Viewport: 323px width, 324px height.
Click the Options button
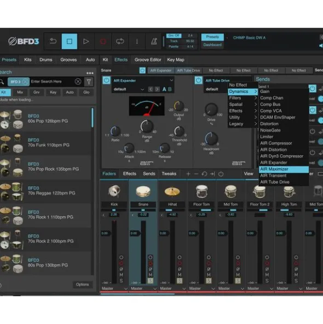(82, 285)
